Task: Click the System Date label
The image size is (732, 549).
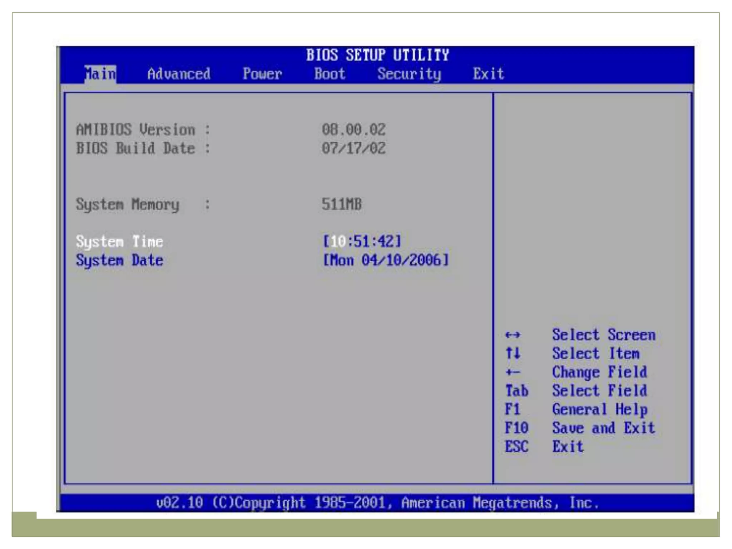Action: [x=119, y=260]
